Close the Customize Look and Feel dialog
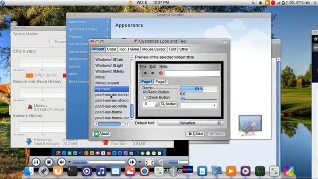The height and width of the screenshot is (179, 318). click(195, 134)
